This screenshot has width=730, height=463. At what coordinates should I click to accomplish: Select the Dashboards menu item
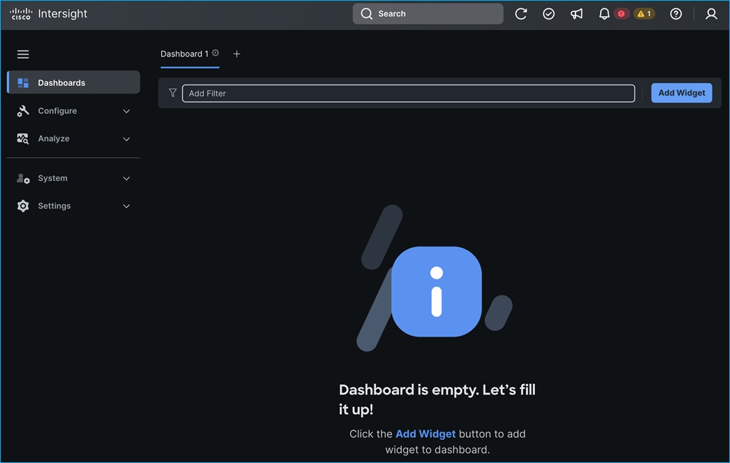[73, 82]
